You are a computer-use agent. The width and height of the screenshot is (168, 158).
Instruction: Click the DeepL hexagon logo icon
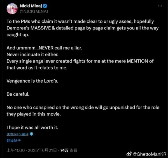point(32,134)
